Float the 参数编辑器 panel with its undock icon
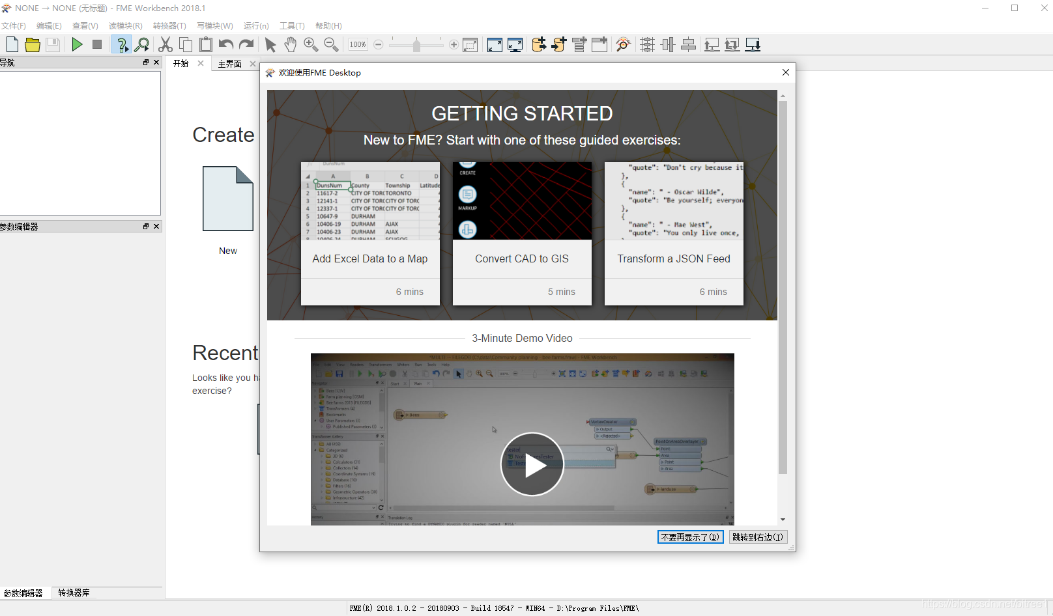This screenshot has height=616, width=1053. pyautogui.click(x=146, y=227)
